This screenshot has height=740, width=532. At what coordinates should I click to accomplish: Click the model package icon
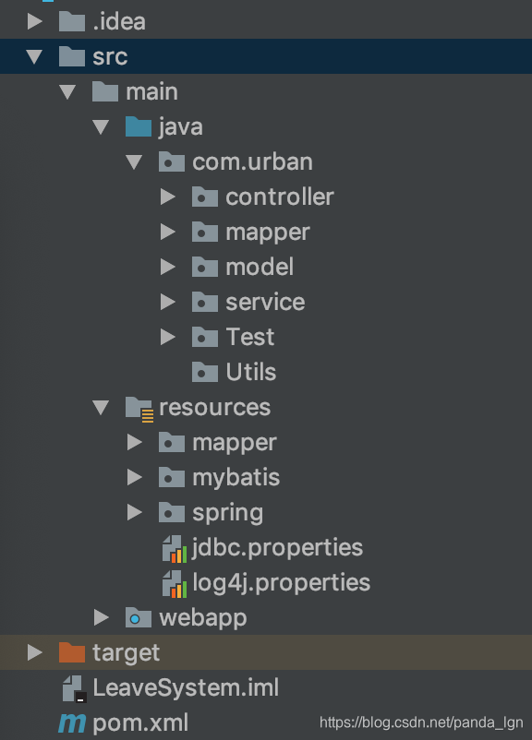click(x=205, y=267)
